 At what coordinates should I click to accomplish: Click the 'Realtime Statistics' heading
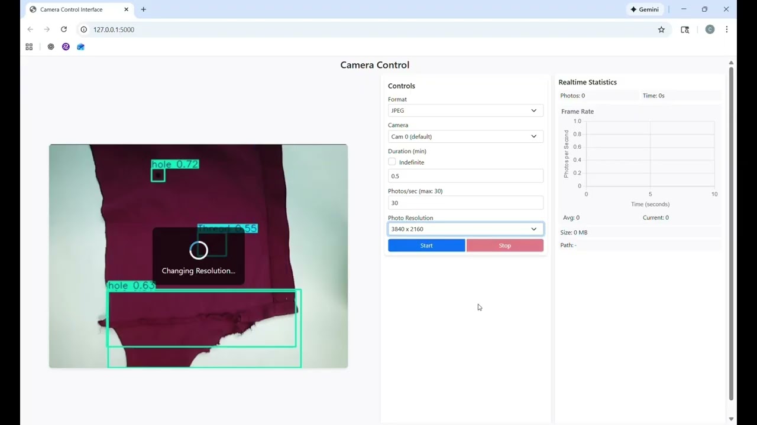click(587, 82)
